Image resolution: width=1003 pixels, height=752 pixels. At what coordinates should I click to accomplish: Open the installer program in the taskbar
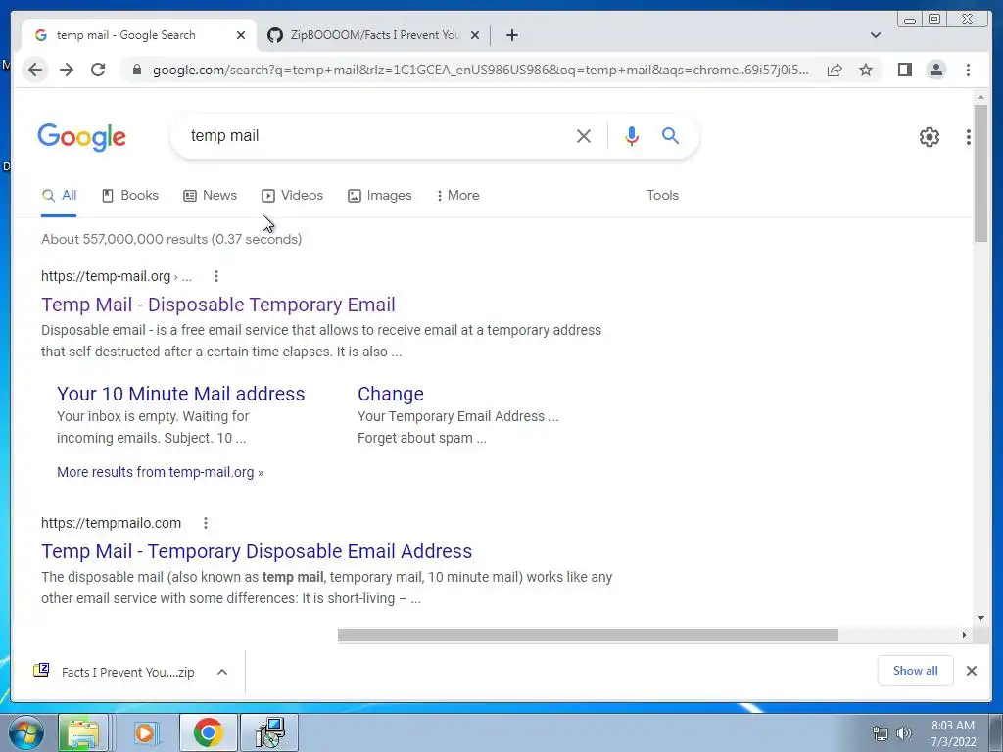click(x=270, y=732)
